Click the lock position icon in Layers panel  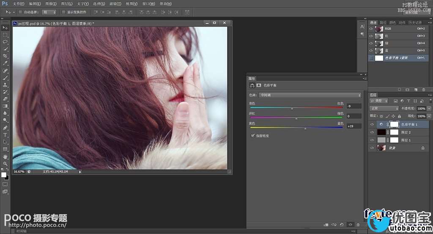[x=393, y=116]
